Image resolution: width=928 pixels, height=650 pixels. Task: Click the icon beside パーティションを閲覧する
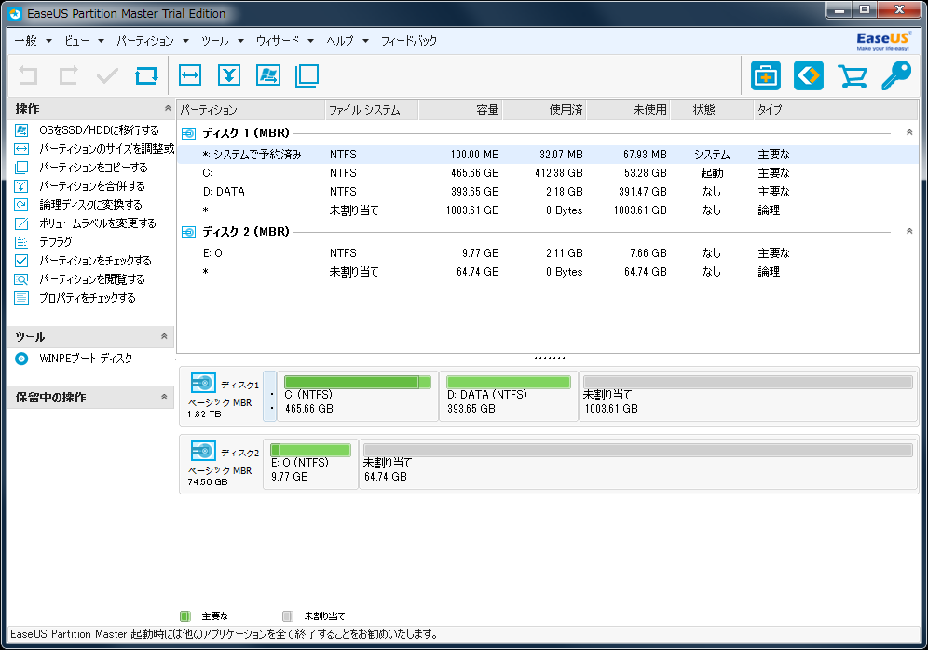point(21,279)
